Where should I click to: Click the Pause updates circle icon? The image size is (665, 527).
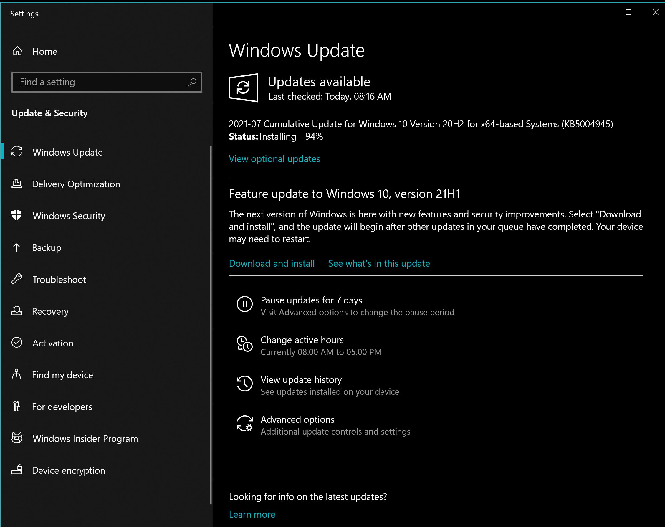point(244,304)
